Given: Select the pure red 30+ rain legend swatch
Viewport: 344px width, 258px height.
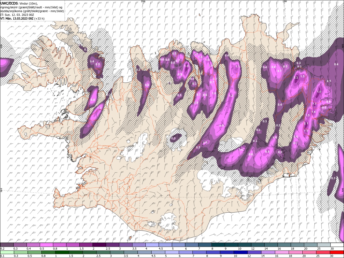Looking at the screenshot, I should pos(337,252).
